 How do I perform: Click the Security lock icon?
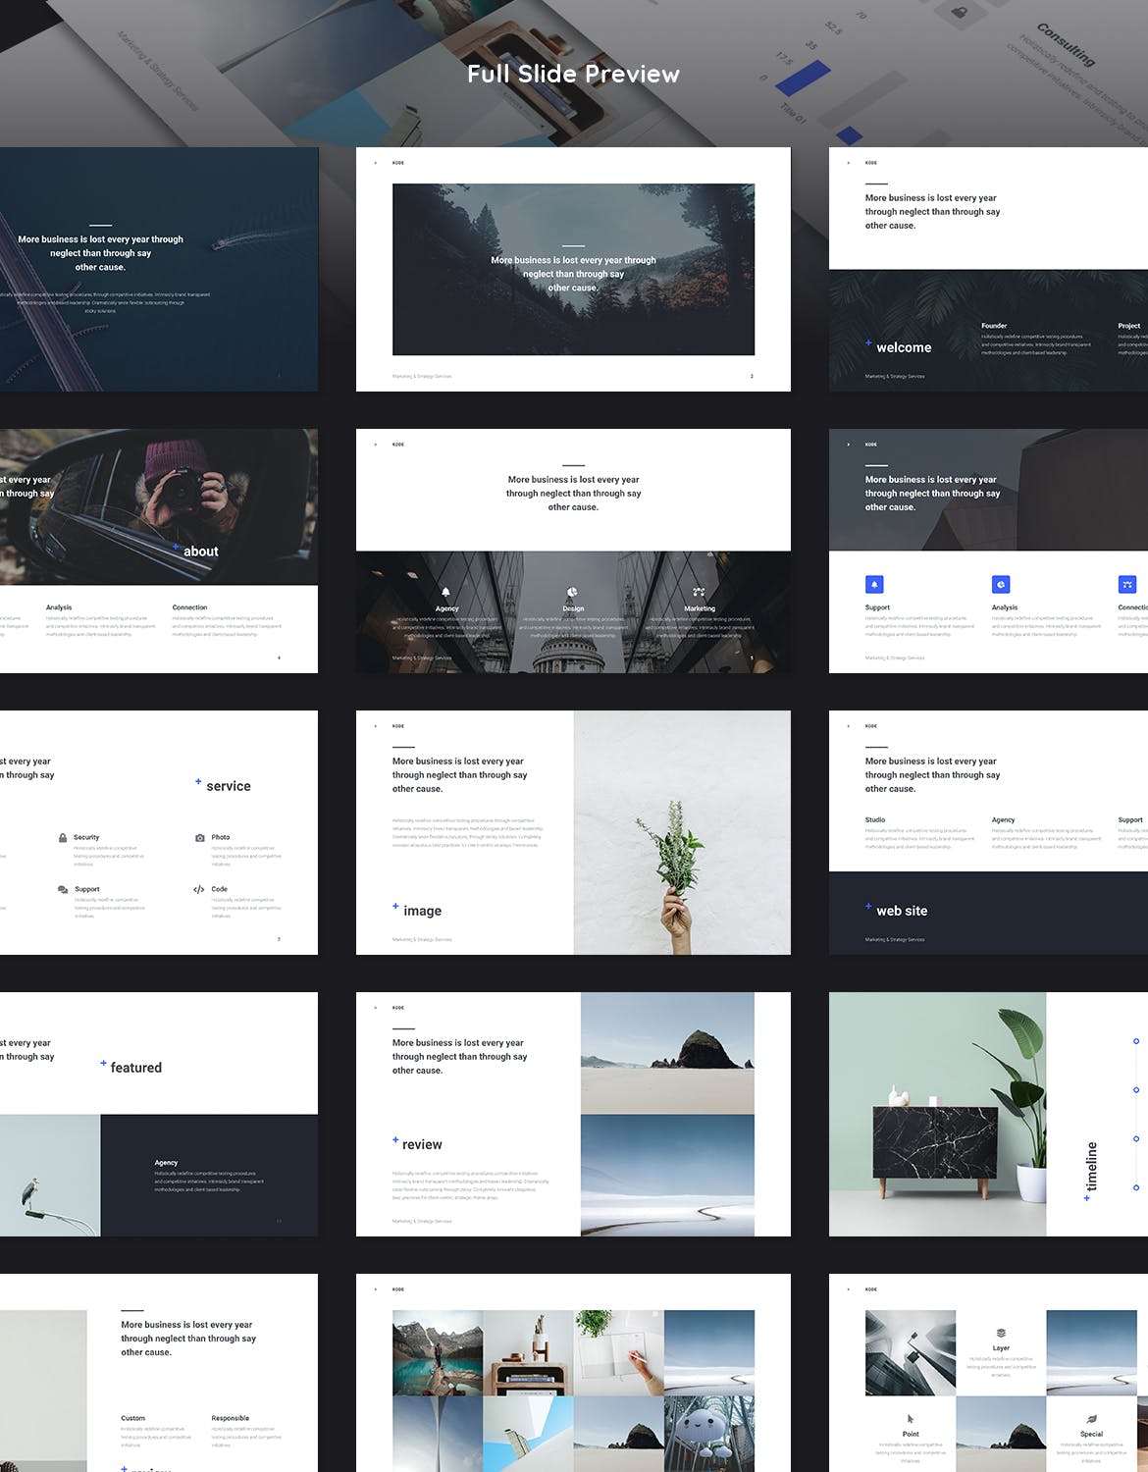[63, 838]
